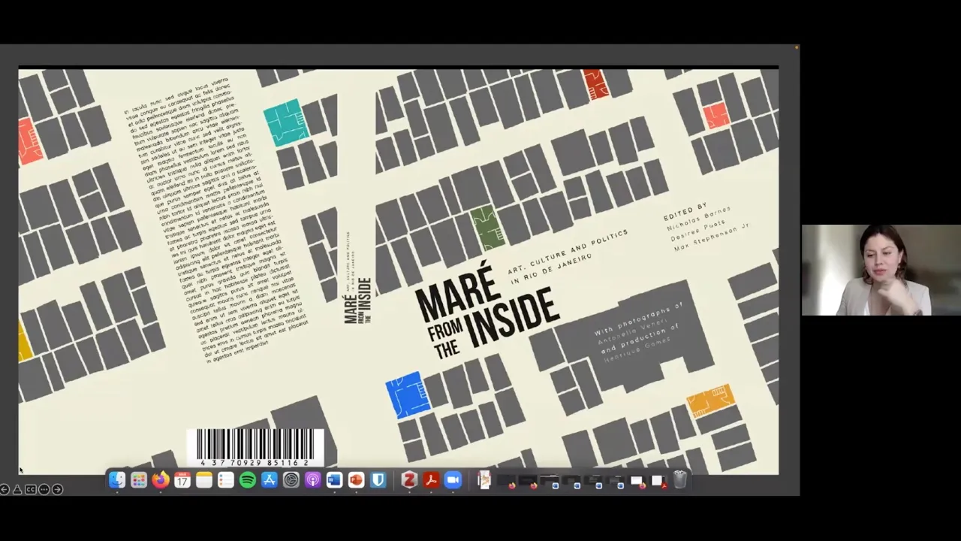Open the more slideshow options menu

pyautogui.click(x=44, y=489)
